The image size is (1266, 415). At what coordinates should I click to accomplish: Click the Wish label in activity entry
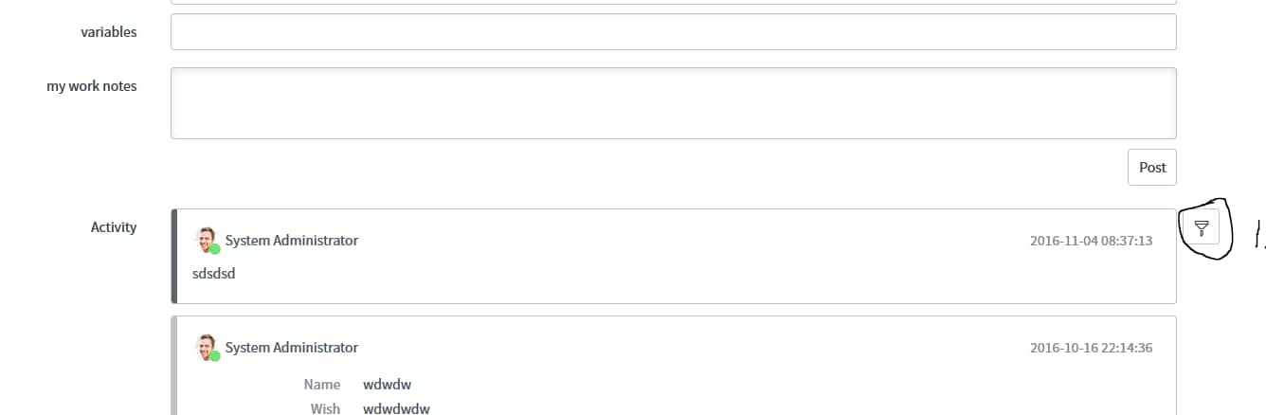pyautogui.click(x=325, y=408)
